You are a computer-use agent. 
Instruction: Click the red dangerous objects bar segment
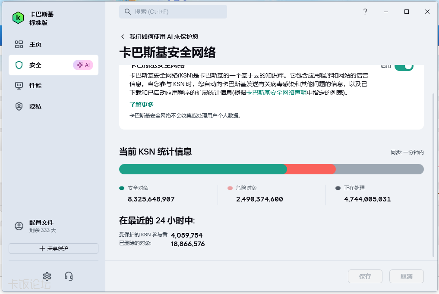tap(311, 169)
